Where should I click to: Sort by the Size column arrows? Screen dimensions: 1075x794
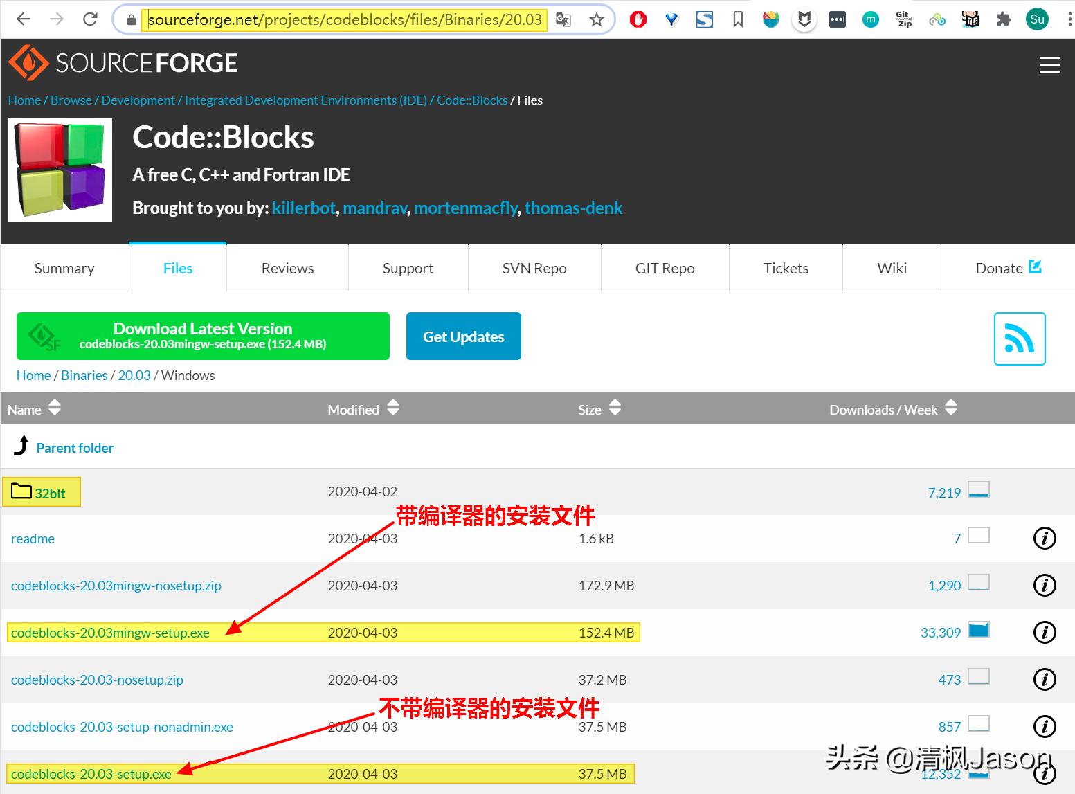[x=615, y=408]
